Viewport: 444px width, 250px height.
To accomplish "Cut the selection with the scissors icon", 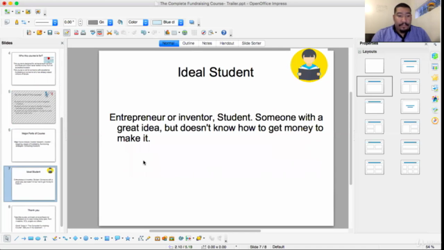I will tap(110, 33).
